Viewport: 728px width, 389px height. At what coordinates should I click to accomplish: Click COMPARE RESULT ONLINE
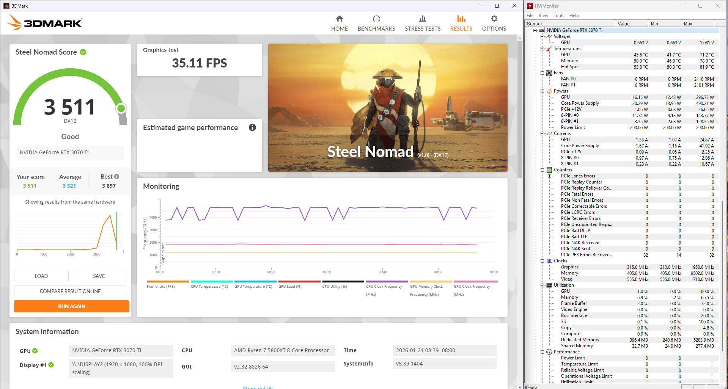pos(70,291)
